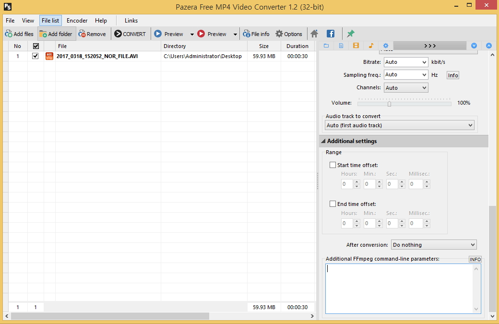Open Options via the gear icon

(x=288, y=34)
